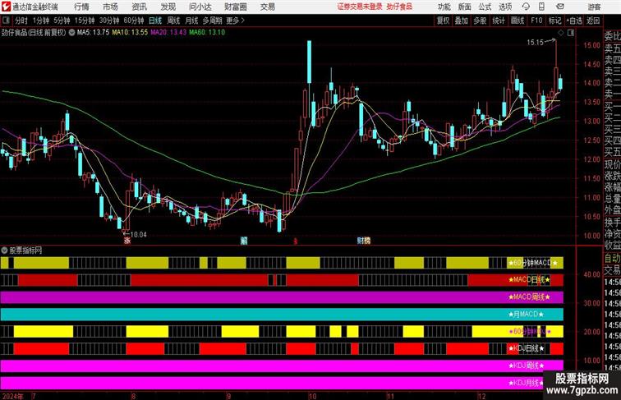This screenshot has height=400, width=621.
Task: Open the 问小达 menu
Action: click(x=200, y=7)
